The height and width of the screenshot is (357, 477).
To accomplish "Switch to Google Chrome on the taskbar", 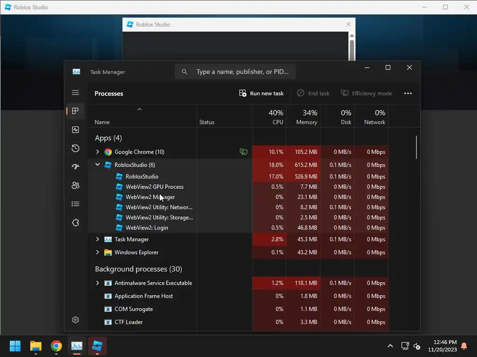I will (x=56, y=346).
